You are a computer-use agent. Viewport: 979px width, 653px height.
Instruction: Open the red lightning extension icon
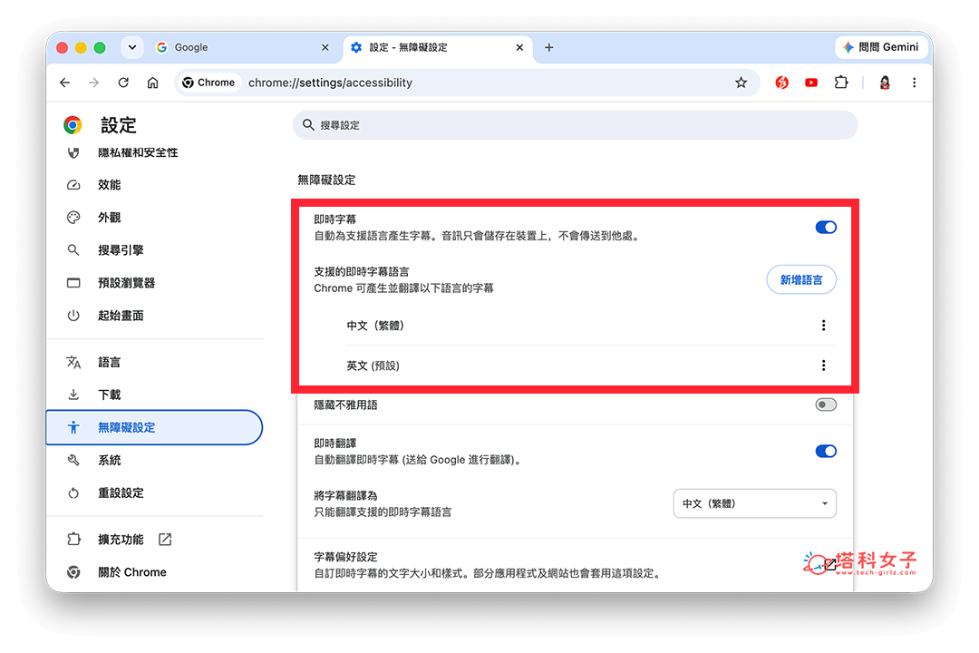(781, 83)
